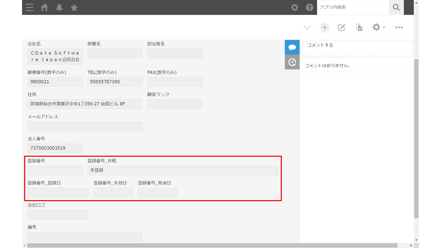Go to next record with down chevron

tap(307, 27)
